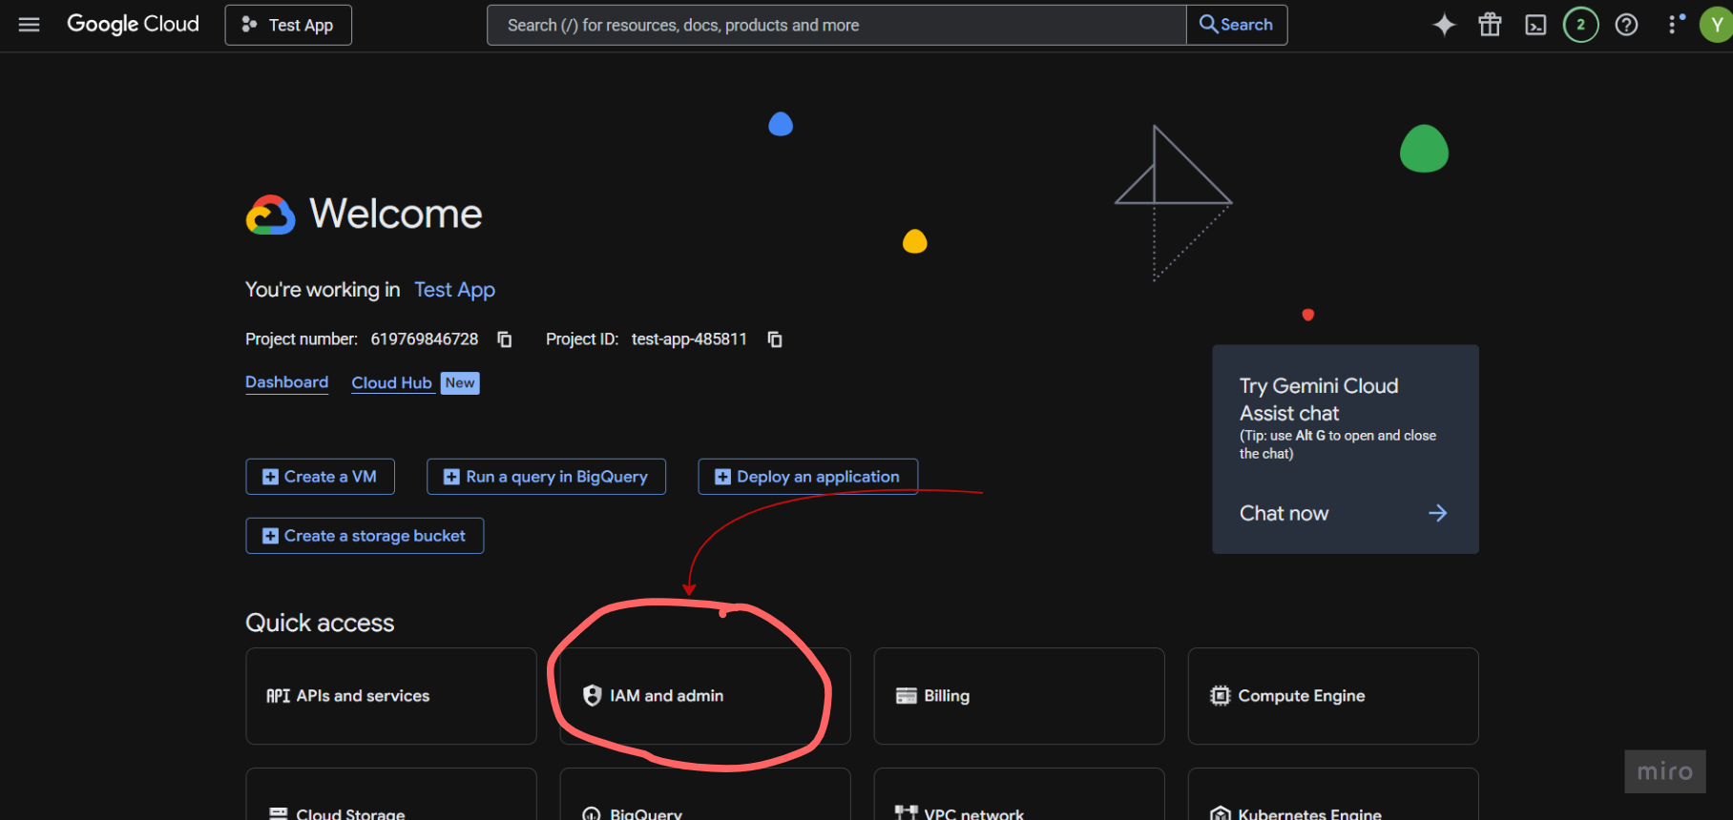
Task: Click the API icon on APIs card
Action: (x=278, y=696)
